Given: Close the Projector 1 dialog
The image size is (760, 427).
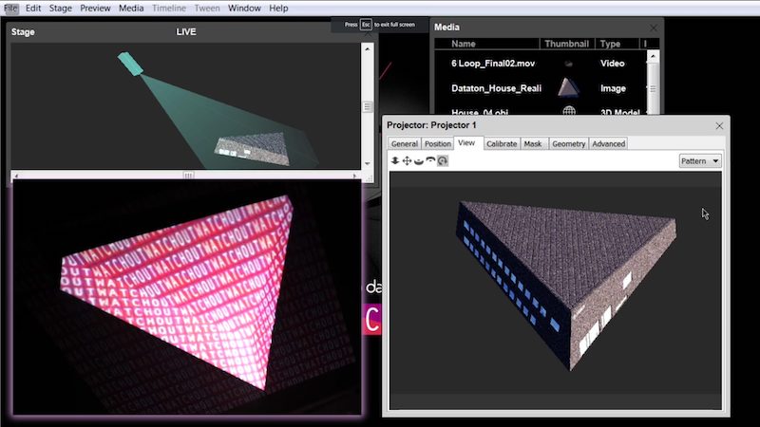Looking at the screenshot, I should click(x=719, y=125).
